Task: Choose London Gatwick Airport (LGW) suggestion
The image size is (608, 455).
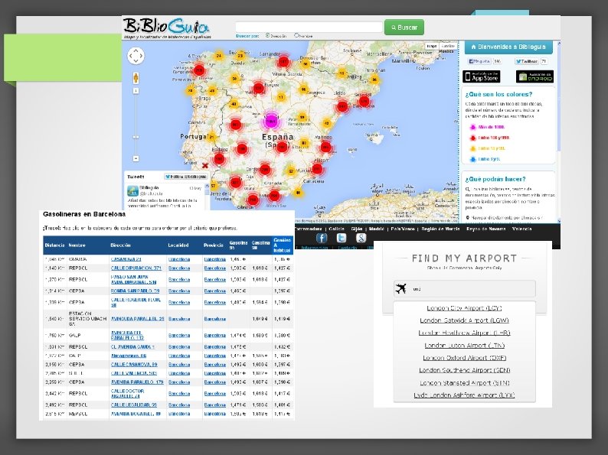Action: tap(464, 320)
